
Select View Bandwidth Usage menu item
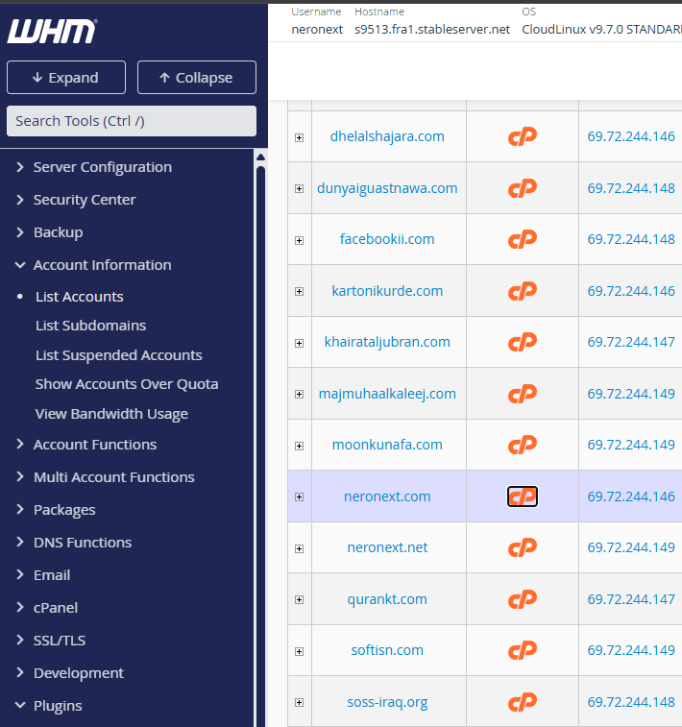pos(111,414)
